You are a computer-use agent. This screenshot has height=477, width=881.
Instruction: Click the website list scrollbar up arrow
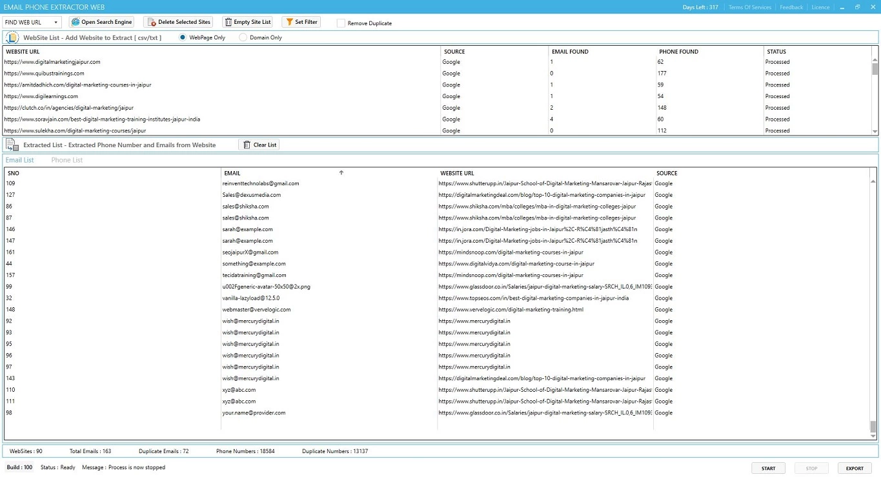(875, 59)
